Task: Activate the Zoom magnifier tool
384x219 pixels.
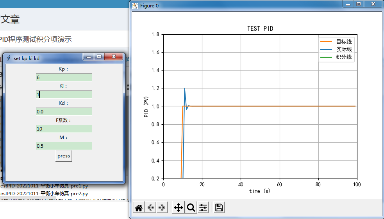Action: click(191, 208)
